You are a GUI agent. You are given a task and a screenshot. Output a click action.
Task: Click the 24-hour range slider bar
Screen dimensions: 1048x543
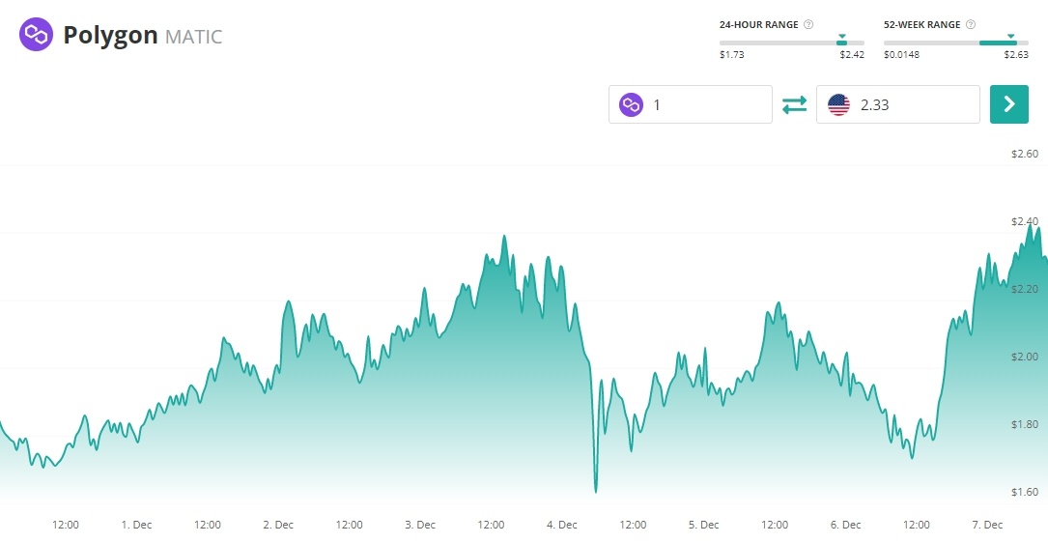point(782,43)
